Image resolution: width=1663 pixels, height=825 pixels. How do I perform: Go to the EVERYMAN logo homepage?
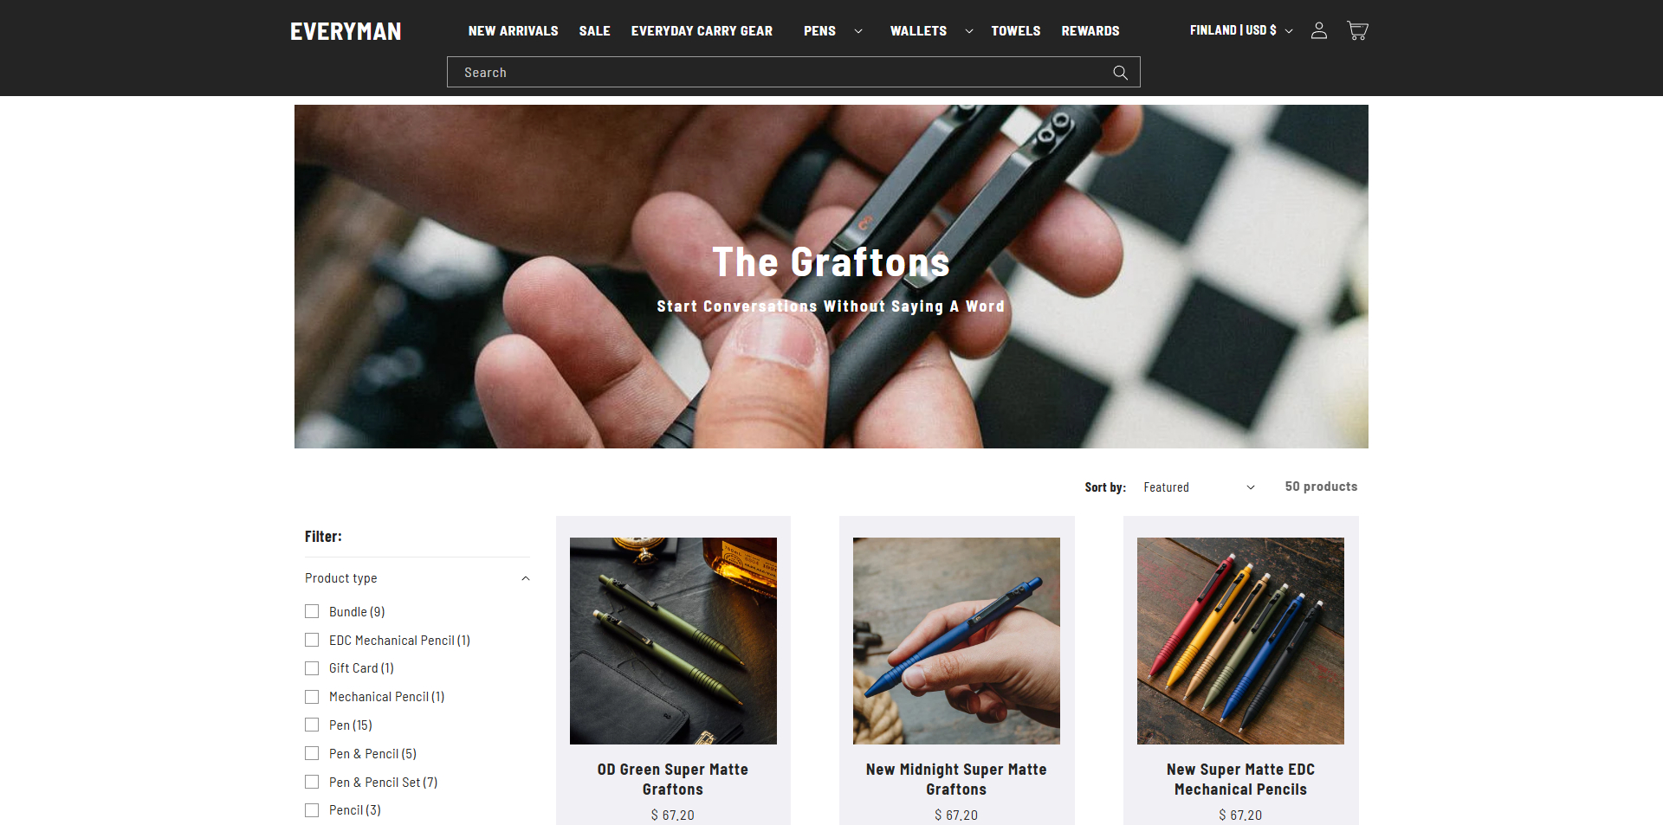point(346,31)
